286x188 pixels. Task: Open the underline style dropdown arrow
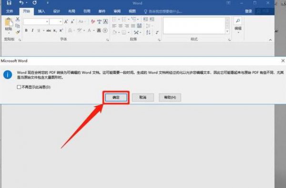click(43, 31)
